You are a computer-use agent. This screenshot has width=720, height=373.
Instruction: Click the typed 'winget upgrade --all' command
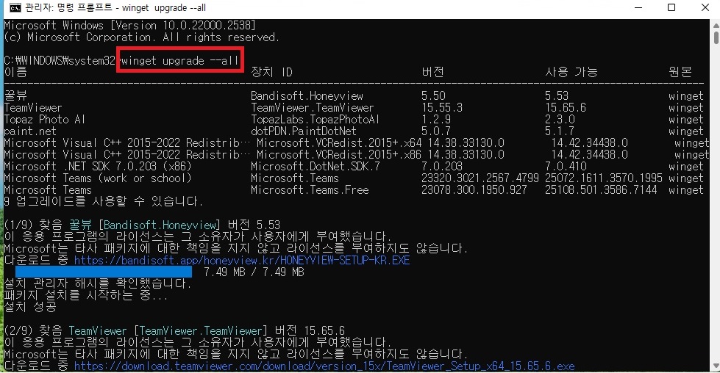click(x=180, y=60)
